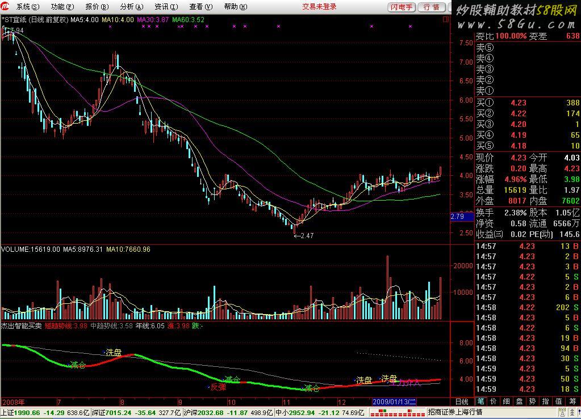This screenshot has height=419, width=581.
Task: Click the red application logo icon
Action: click(5, 6)
